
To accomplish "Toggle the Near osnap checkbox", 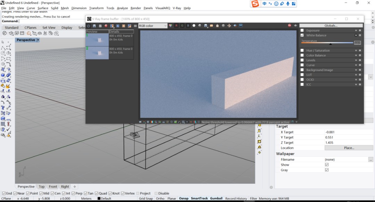I will click(15, 193).
